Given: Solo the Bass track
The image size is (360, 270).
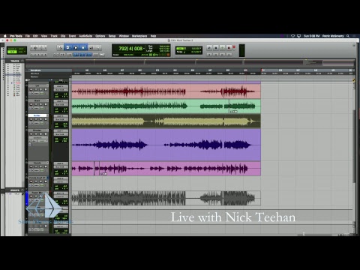Looking at the screenshot, I should pos(40,104).
